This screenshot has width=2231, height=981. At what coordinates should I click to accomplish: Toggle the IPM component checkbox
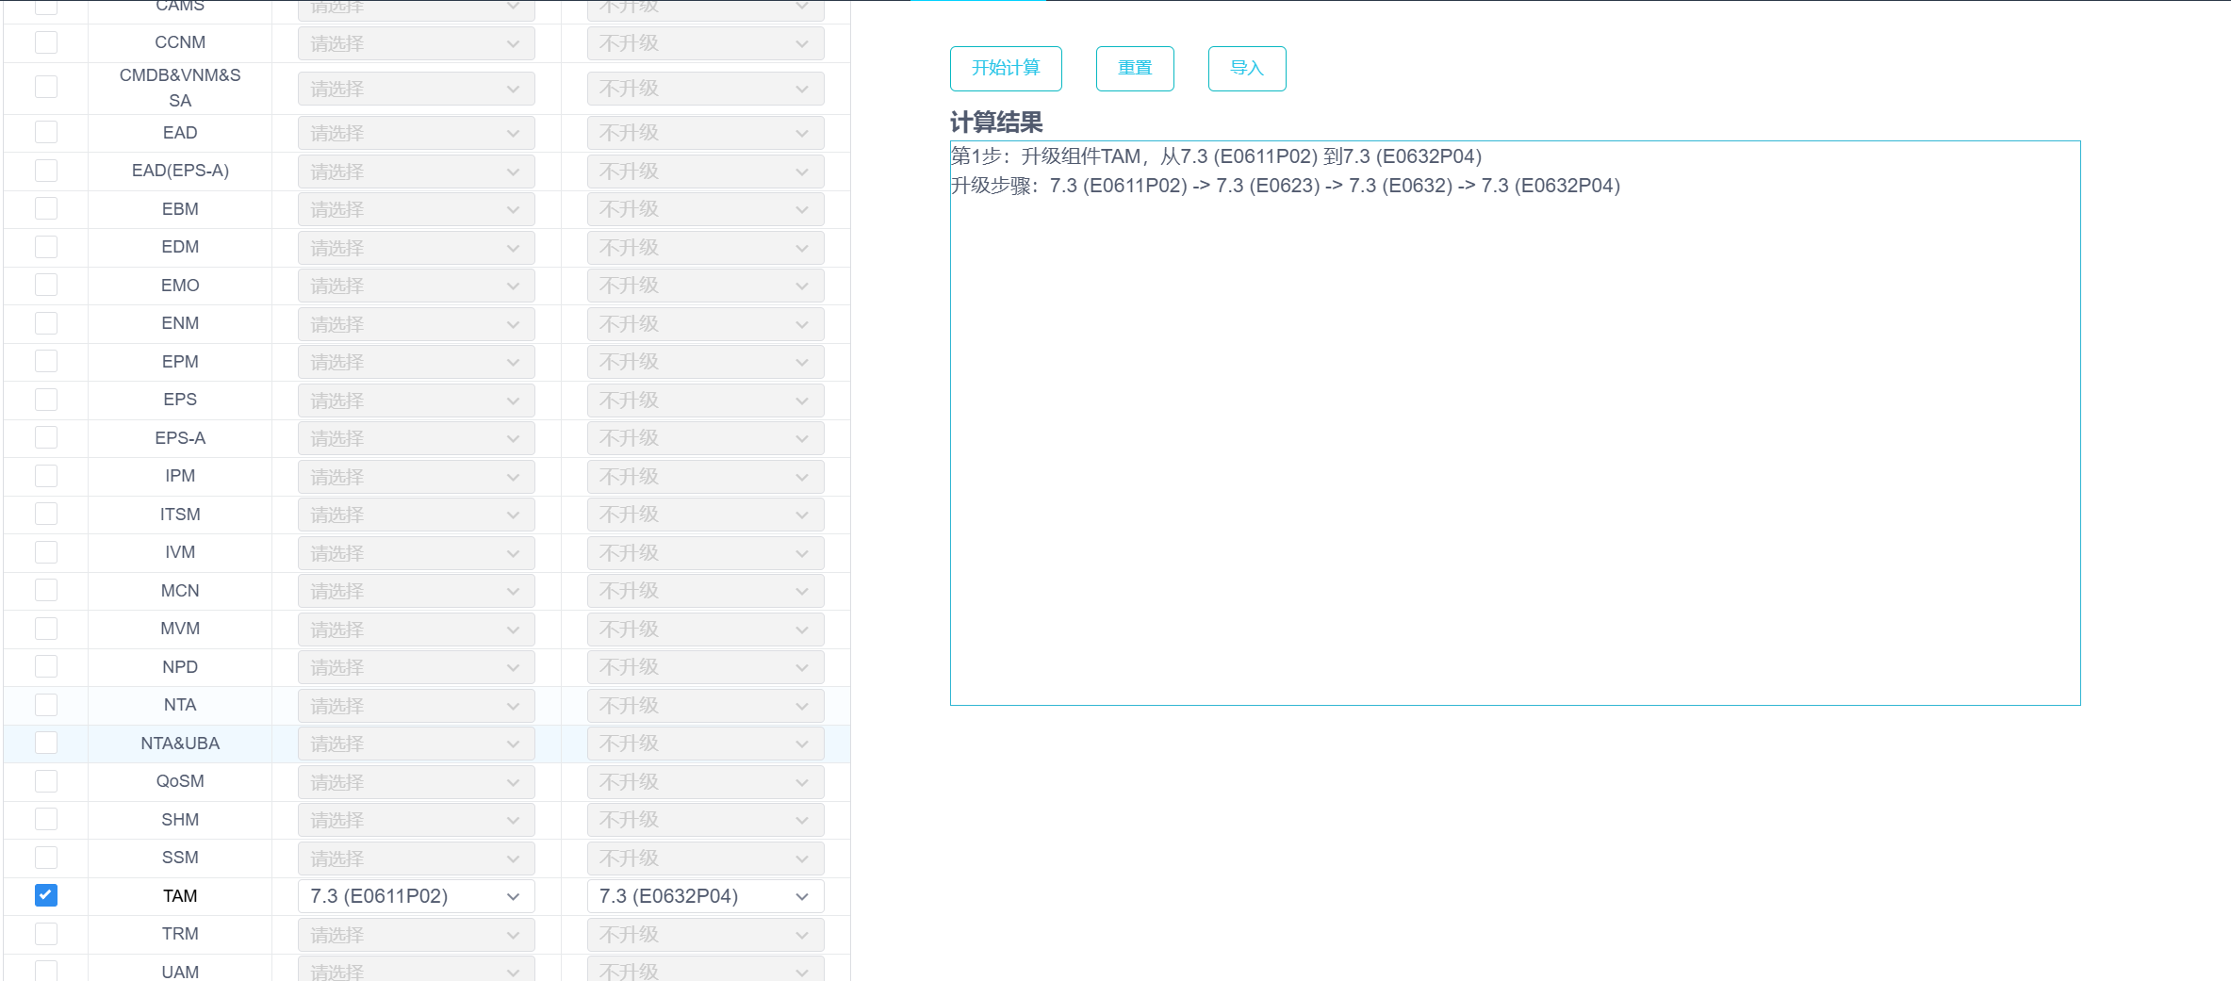46,476
